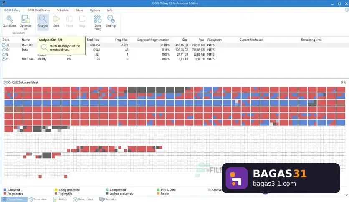The height and width of the screenshot is (202, 349).
Task: Click the help question mark icon
Action: [x=346, y=10]
